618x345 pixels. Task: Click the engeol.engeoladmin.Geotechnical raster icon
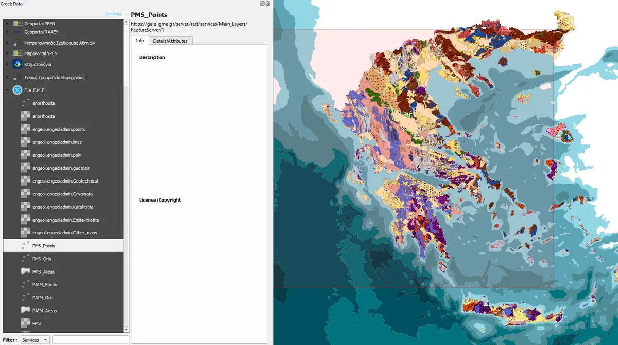[25, 181]
